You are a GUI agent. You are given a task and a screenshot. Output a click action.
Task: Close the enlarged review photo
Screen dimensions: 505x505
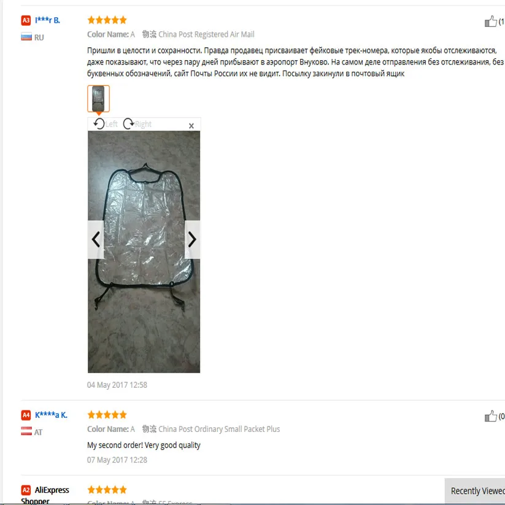click(191, 126)
